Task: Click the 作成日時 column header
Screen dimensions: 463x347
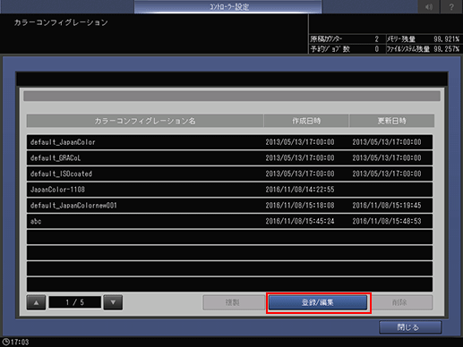Action: 306,121
